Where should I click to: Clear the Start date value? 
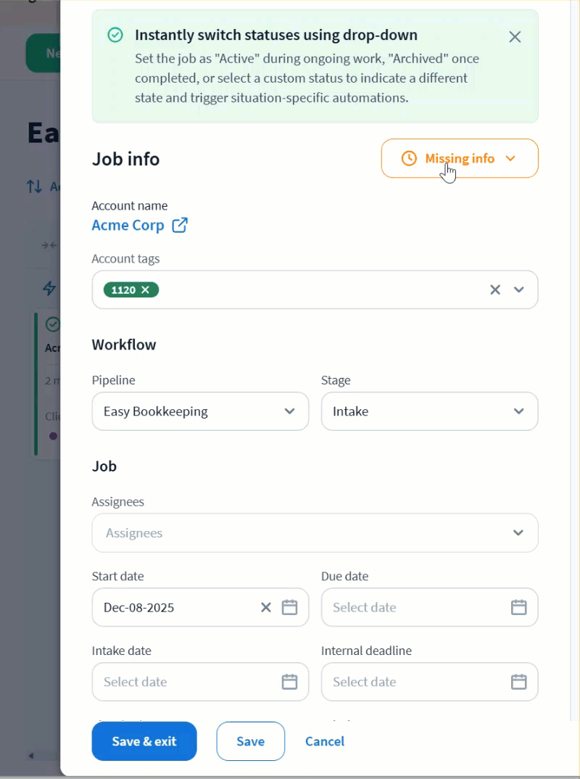(266, 608)
